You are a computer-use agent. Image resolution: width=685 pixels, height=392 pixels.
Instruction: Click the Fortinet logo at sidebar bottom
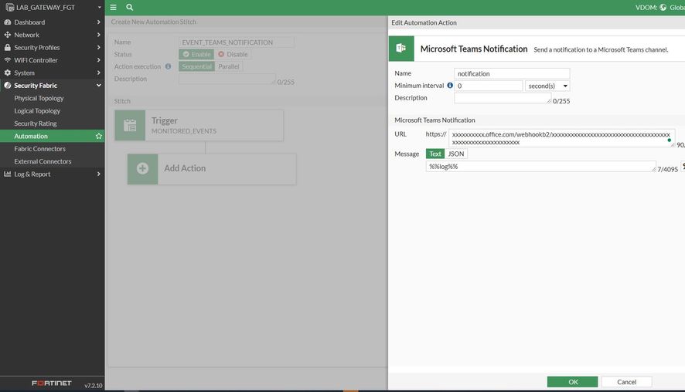pyautogui.click(x=52, y=384)
